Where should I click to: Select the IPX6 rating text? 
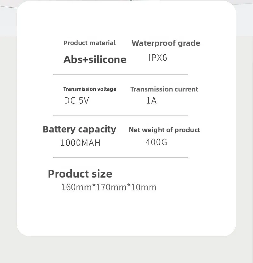[158, 58]
